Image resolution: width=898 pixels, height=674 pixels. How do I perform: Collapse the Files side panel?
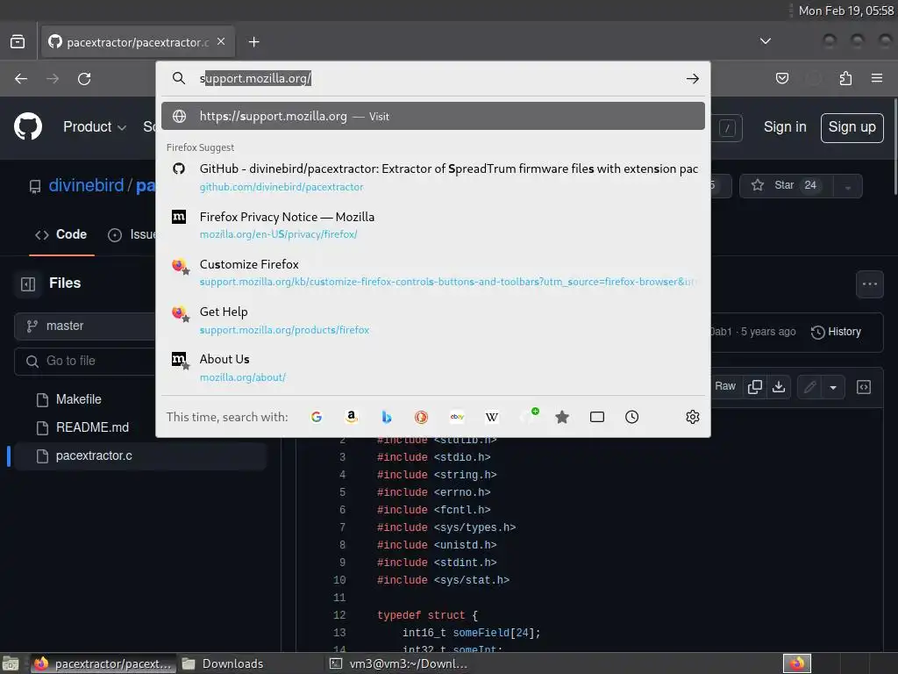(28, 283)
